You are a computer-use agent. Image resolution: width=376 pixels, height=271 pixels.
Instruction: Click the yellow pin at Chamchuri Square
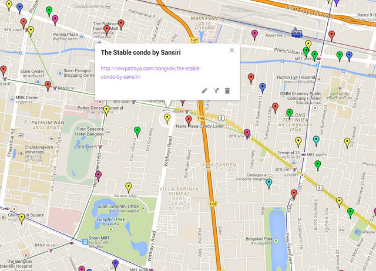point(22,219)
